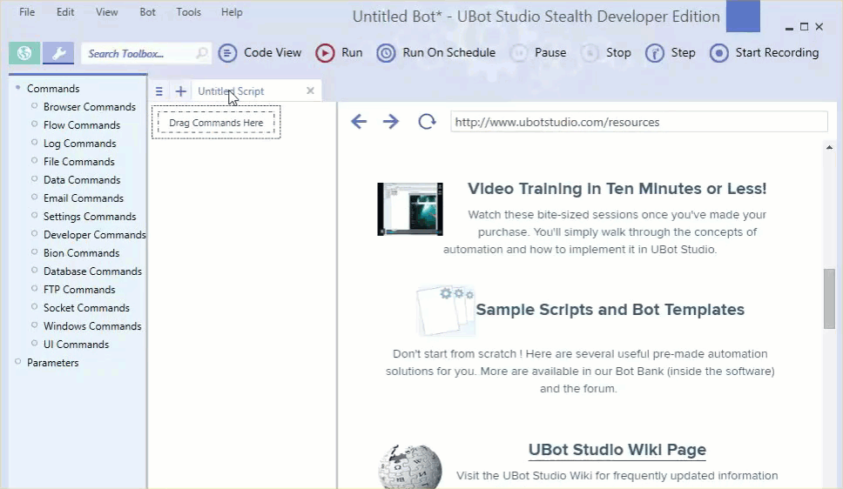Click Video Training in Ten Minutes heading
This screenshot has width=843, height=489.
pos(617,189)
